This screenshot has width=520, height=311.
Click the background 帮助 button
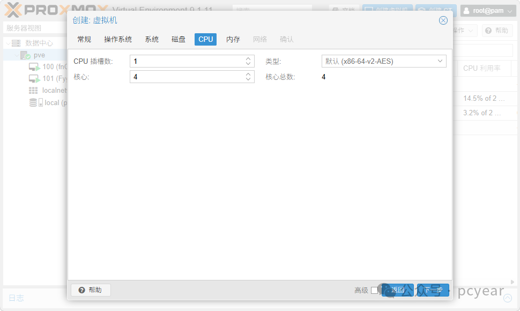pyautogui.click(x=497, y=31)
